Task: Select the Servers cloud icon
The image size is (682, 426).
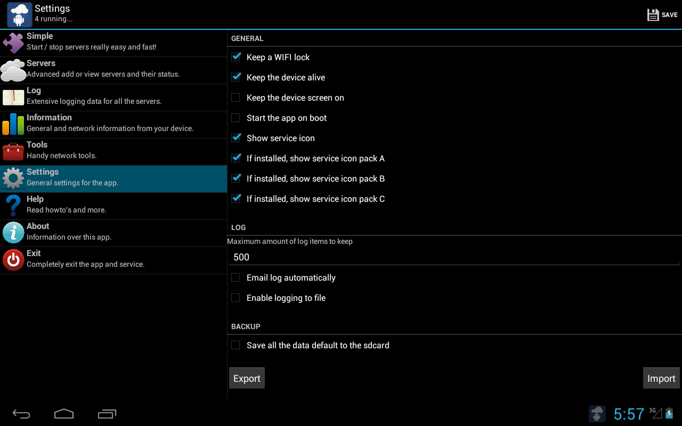Action: (x=13, y=70)
